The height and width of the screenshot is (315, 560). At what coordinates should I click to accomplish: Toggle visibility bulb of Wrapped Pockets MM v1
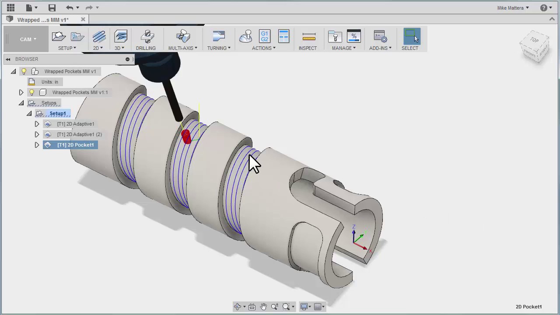tap(24, 71)
